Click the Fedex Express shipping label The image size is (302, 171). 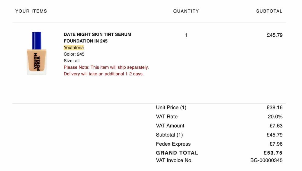click(x=173, y=144)
